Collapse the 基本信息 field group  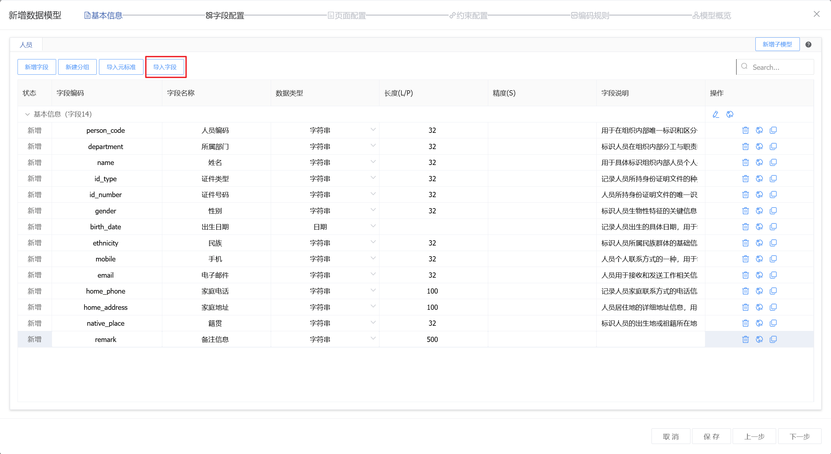point(28,114)
